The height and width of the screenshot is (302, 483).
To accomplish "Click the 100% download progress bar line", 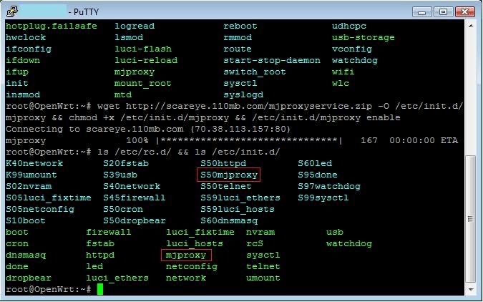I will pos(232,140).
